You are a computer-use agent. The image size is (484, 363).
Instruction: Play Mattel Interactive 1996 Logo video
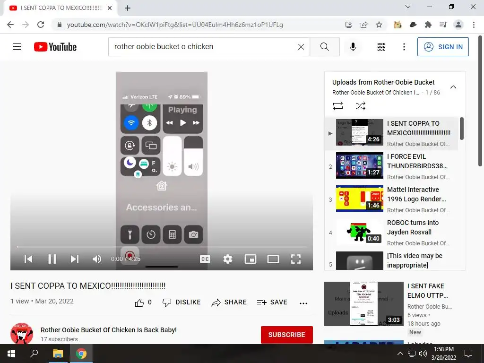391,199
